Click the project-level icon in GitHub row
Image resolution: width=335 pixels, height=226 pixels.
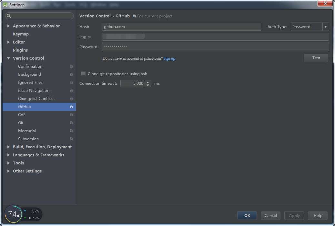(71, 107)
